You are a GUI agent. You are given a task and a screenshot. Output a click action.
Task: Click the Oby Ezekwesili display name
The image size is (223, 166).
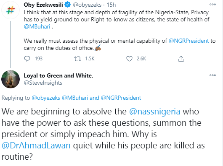tap(43, 5)
